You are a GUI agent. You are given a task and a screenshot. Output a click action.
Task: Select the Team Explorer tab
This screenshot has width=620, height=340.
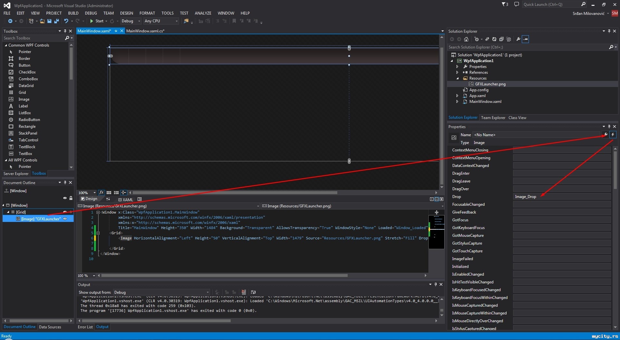point(493,118)
